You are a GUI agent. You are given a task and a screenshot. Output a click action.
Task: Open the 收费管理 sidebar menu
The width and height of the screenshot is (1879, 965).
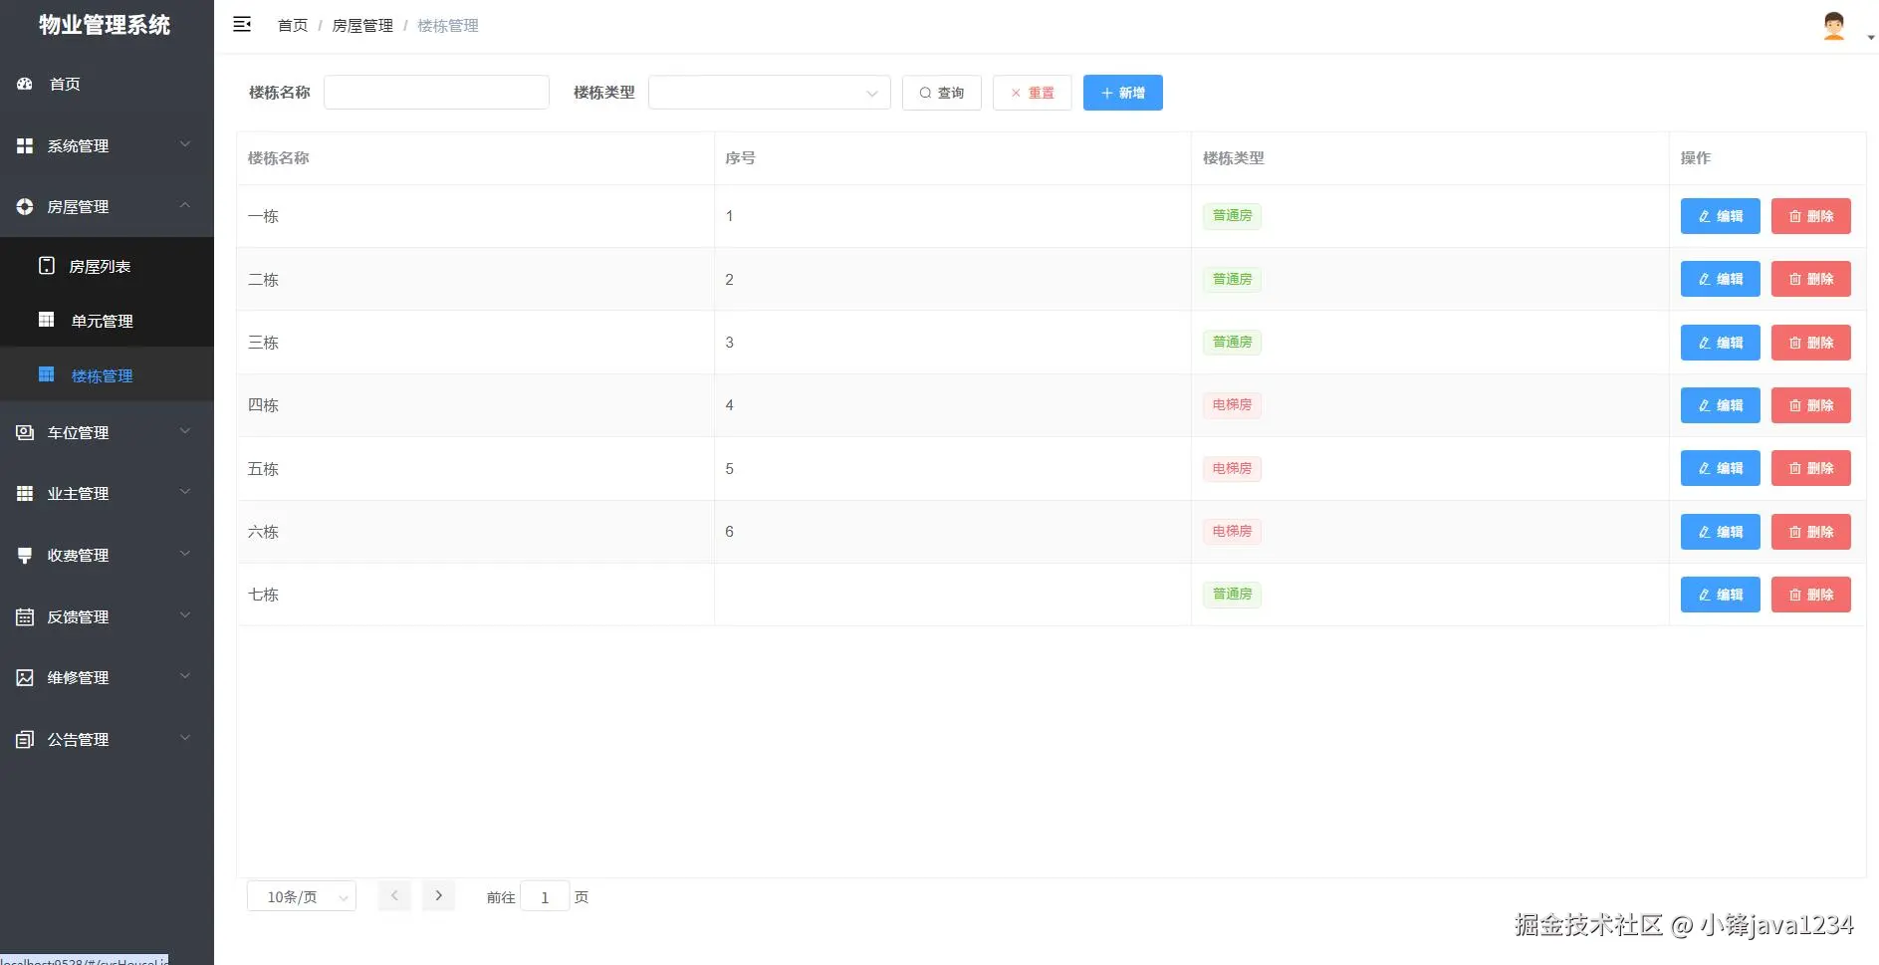click(x=107, y=555)
